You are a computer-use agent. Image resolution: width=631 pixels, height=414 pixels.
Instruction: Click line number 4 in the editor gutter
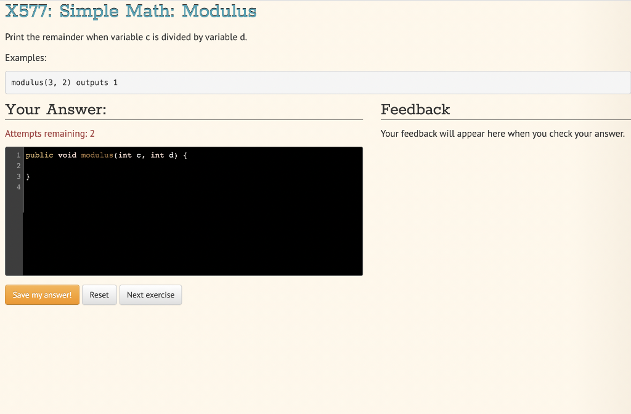click(x=17, y=186)
